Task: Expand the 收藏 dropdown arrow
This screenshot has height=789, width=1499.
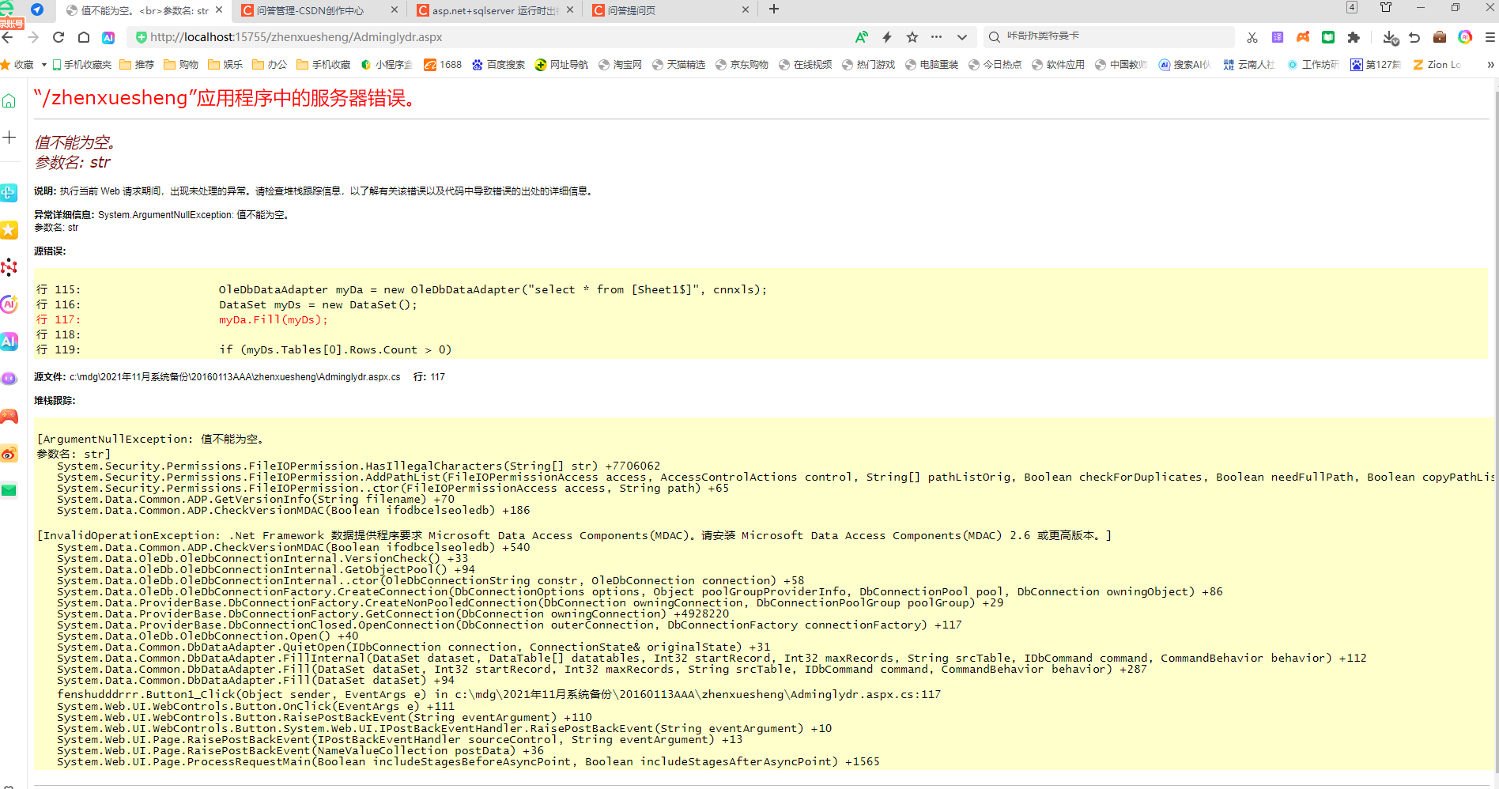Action: (43, 65)
